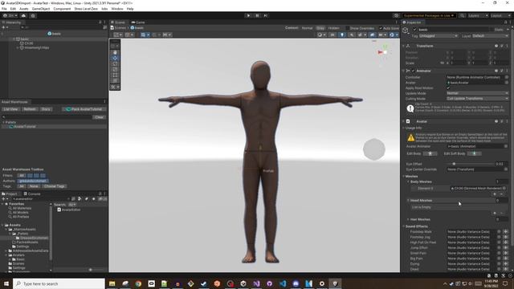Open Visual Studio icon in taskbar
This screenshot has height=289, width=514.
point(256,283)
